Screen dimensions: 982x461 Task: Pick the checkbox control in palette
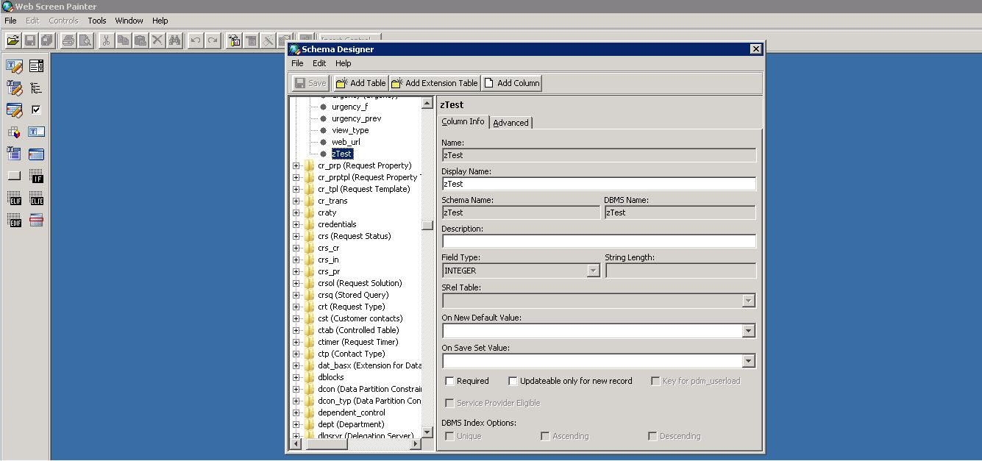click(36, 110)
